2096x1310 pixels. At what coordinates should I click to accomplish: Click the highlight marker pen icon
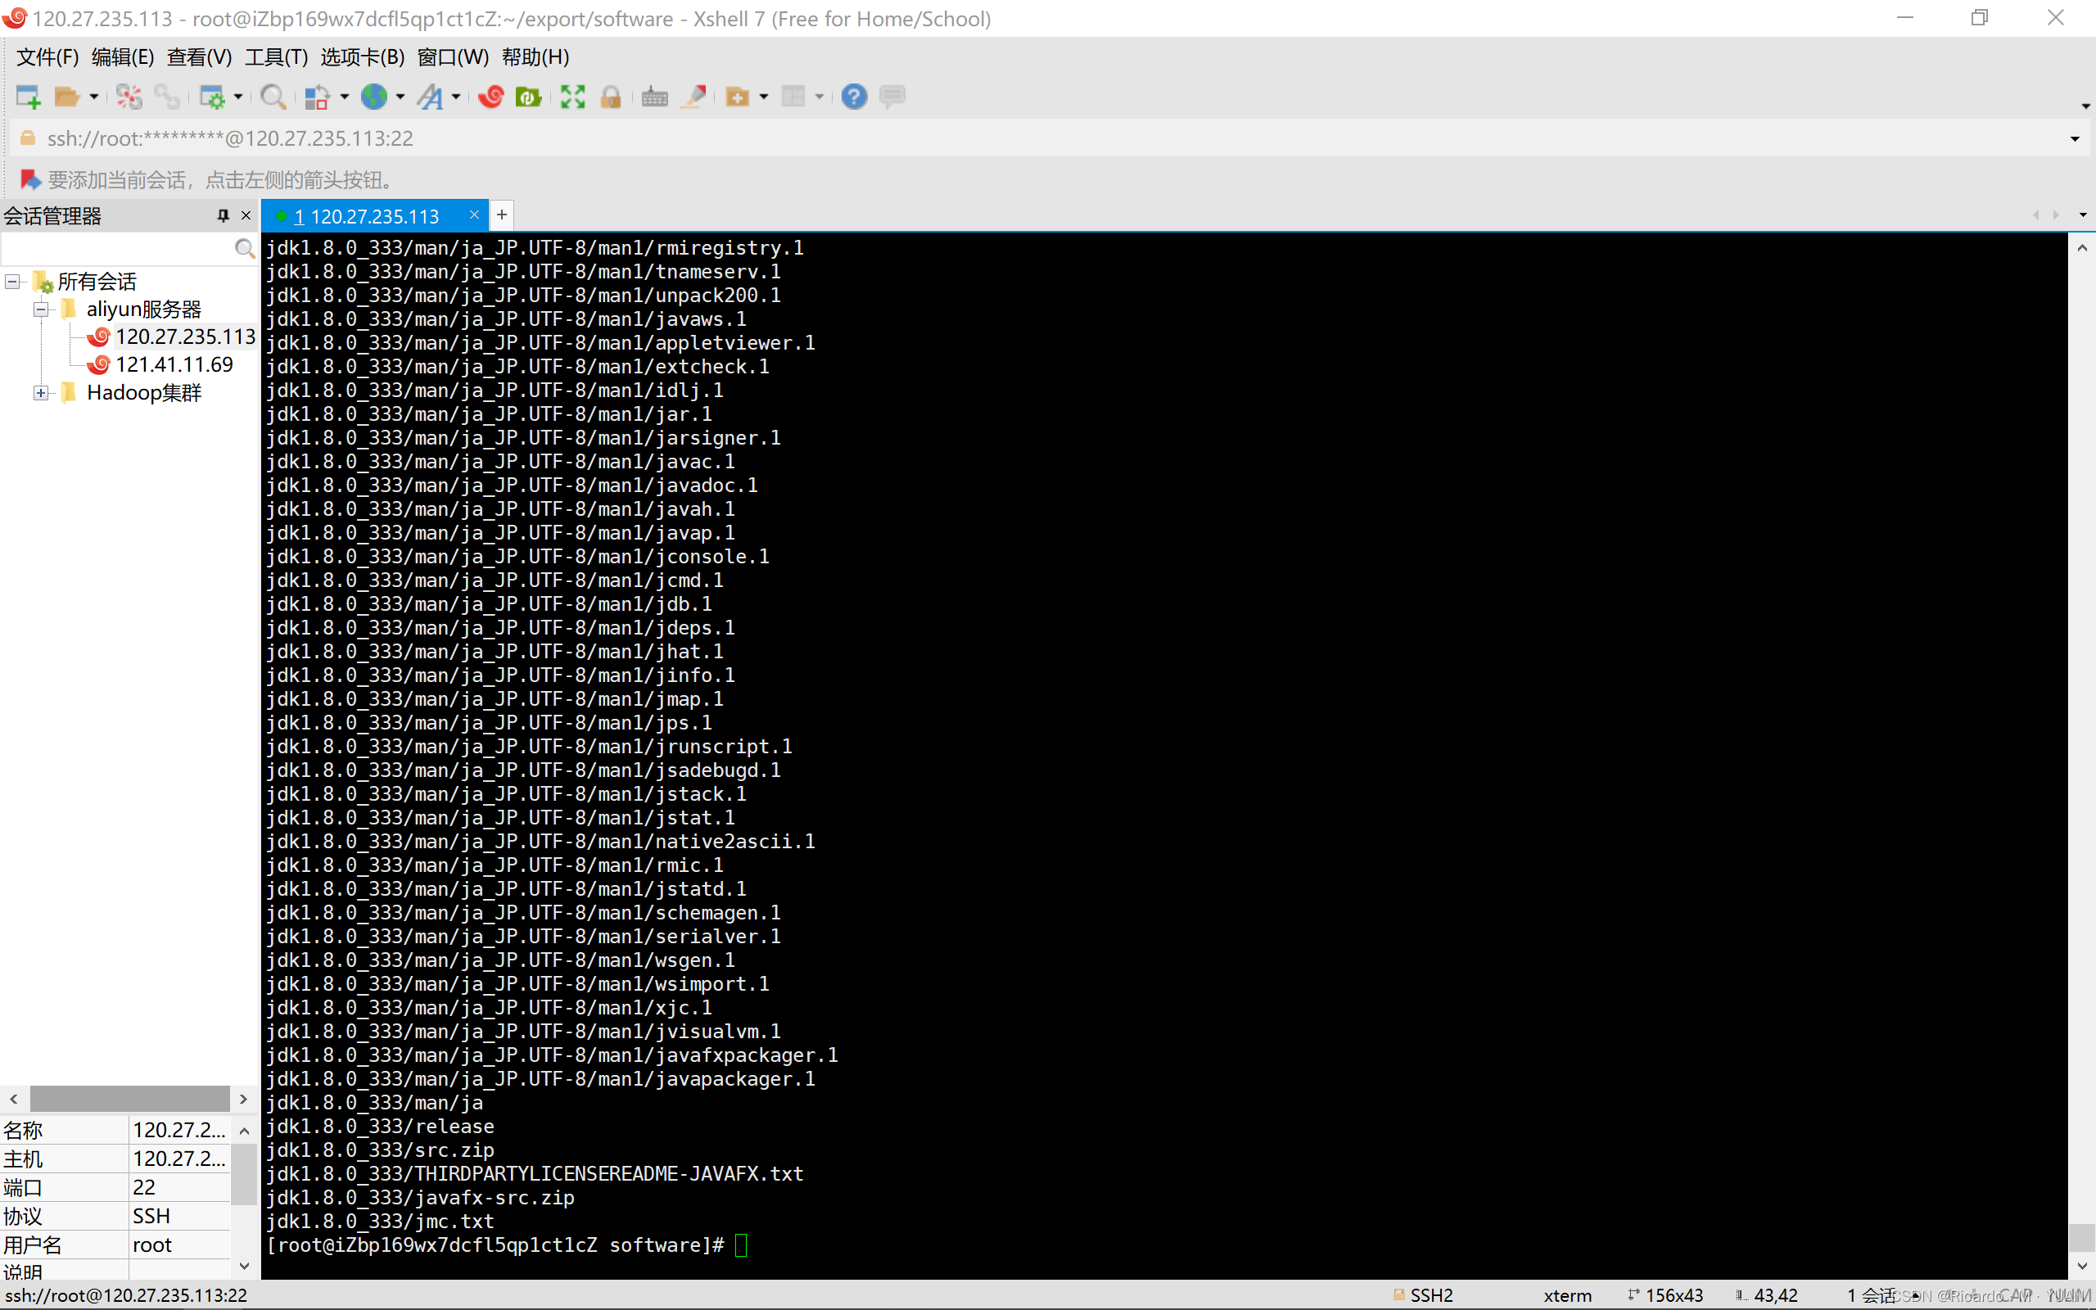point(693,96)
